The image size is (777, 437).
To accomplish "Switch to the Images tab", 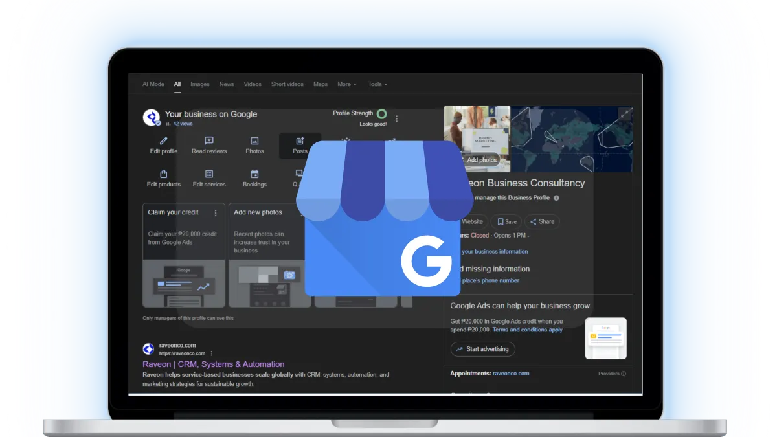I will point(200,84).
